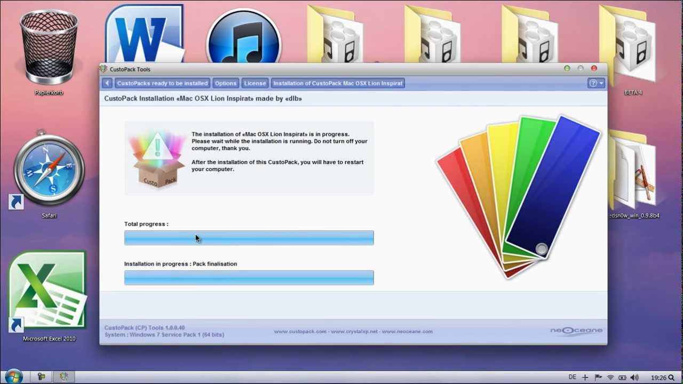The height and width of the screenshot is (384, 683).
Task: Click the CustoPack Tools taskbar button
Action: (64, 377)
